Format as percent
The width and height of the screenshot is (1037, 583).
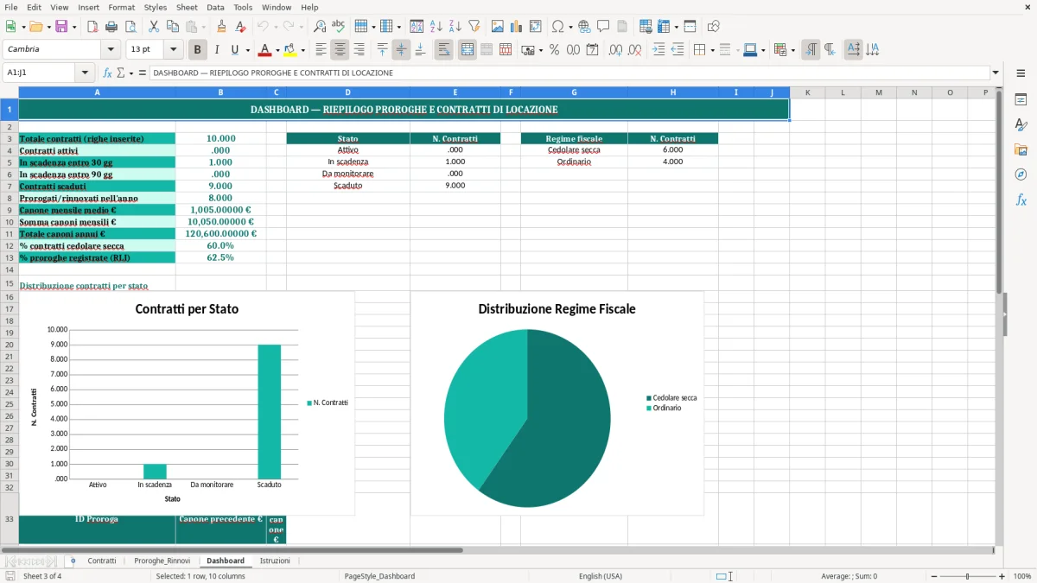click(554, 50)
